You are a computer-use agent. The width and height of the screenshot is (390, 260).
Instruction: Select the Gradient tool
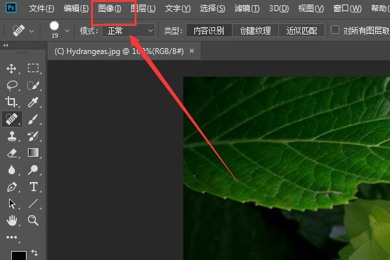[x=33, y=153]
